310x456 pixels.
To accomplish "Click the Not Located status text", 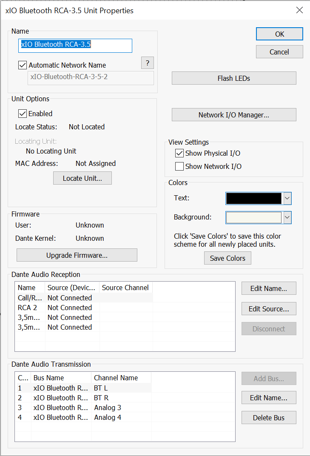I will [87, 127].
